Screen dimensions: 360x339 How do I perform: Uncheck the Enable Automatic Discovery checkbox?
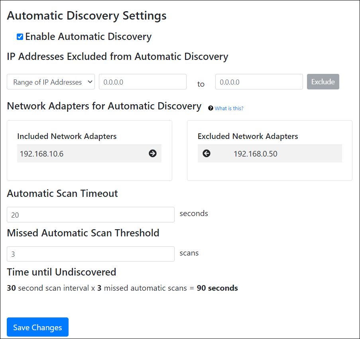tap(20, 37)
